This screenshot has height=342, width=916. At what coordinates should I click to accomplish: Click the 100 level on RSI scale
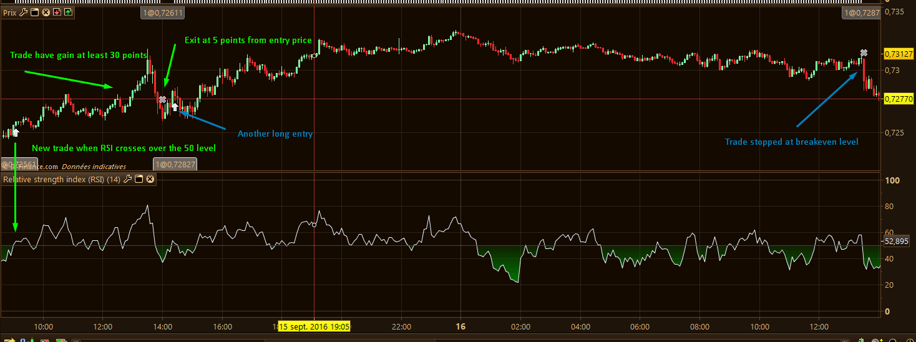892,180
